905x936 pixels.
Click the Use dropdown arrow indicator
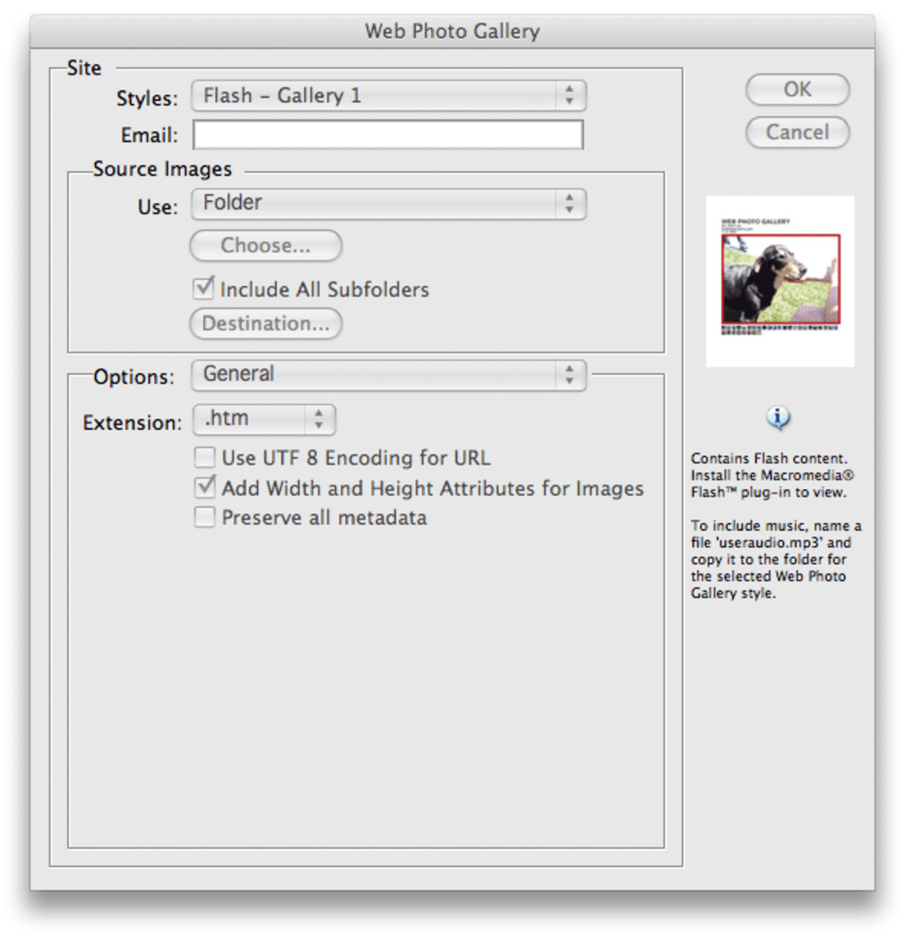click(570, 203)
